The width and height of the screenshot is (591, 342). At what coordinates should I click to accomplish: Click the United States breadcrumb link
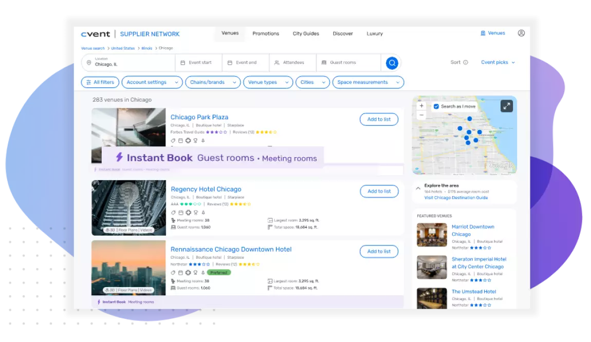point(122,48)
